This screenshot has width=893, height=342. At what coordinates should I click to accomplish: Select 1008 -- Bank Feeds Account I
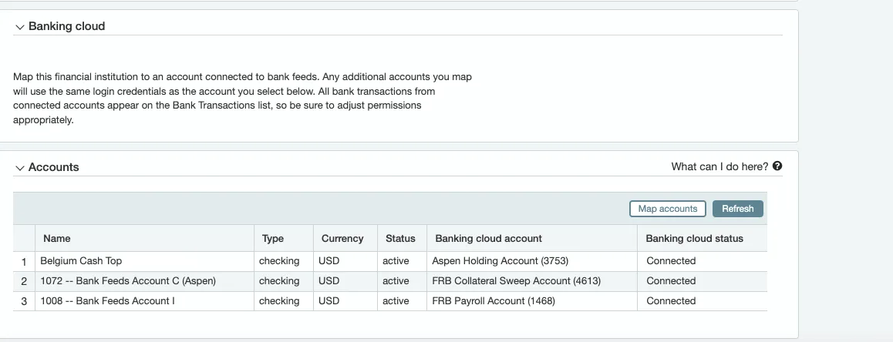108,300
